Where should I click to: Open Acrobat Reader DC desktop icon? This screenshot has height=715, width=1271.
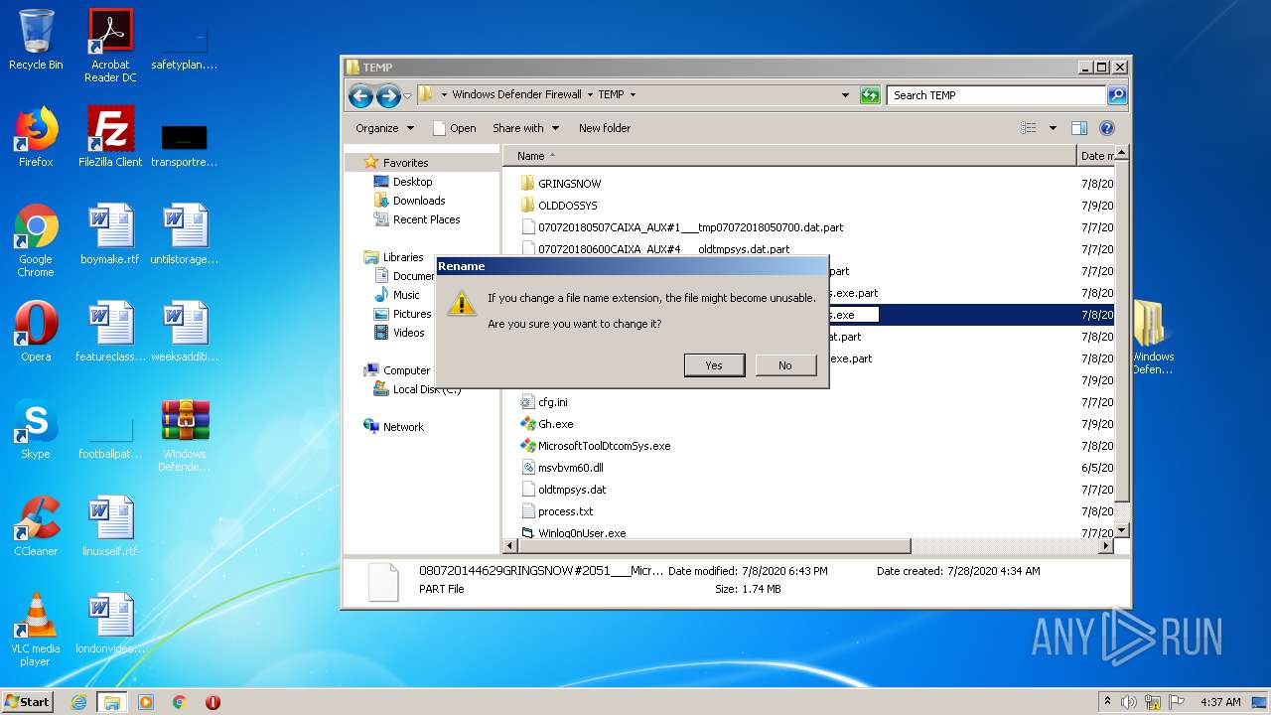pos(110,46)
